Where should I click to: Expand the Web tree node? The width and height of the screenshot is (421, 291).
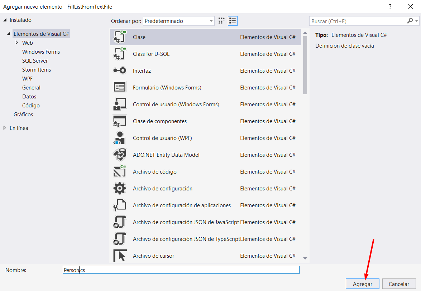(17, 43)
